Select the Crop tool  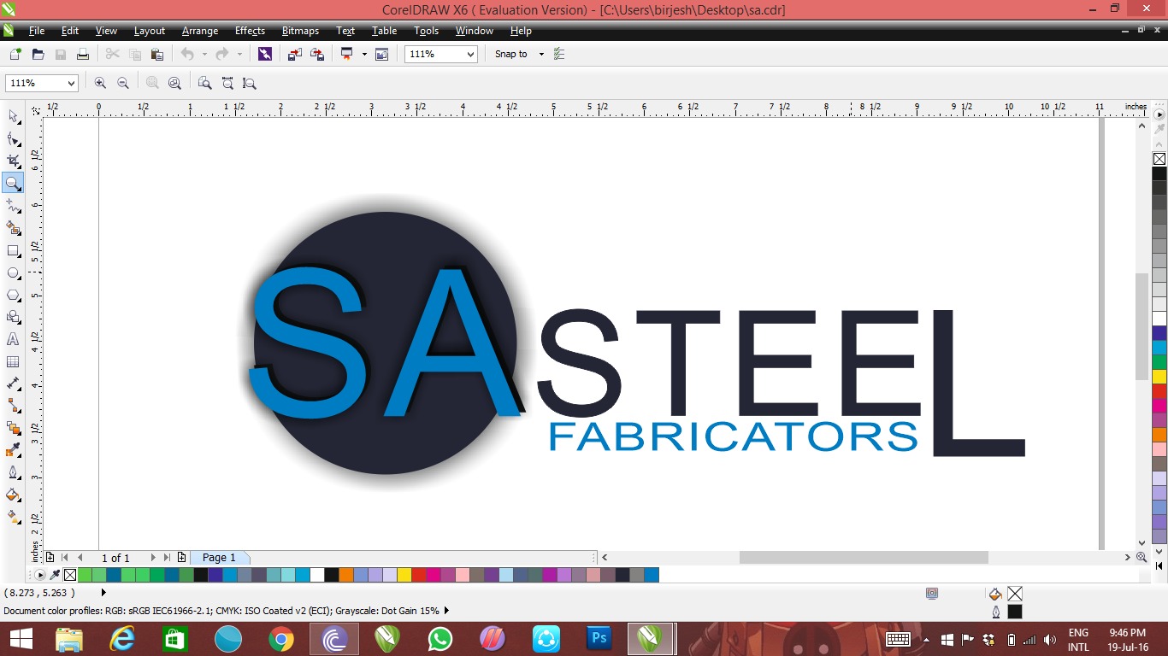pos(13,161)
